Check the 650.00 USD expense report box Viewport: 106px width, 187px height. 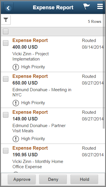6,79
